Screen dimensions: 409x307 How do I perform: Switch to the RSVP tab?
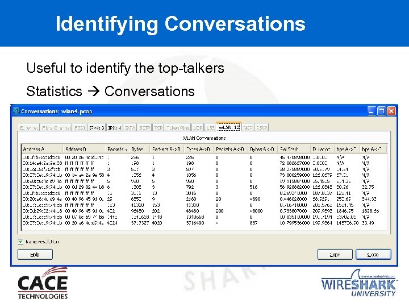click(x=261, y=127)
